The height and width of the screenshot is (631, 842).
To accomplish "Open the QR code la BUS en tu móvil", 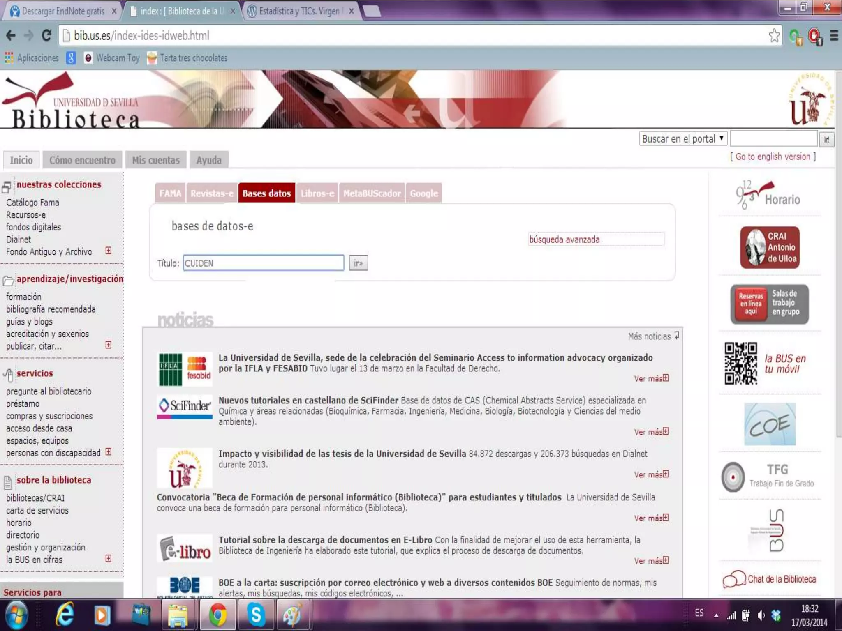I will pyautogui.click(x=740, y=363).
